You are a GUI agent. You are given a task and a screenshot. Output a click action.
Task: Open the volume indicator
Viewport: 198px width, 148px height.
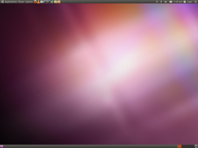click(x=166, y=2)
